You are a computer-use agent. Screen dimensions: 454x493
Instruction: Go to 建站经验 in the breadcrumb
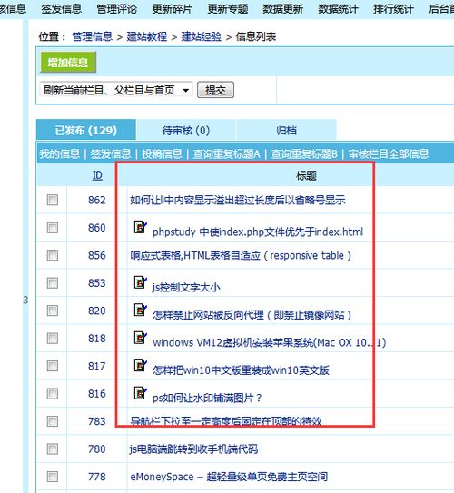coord(202,36)
